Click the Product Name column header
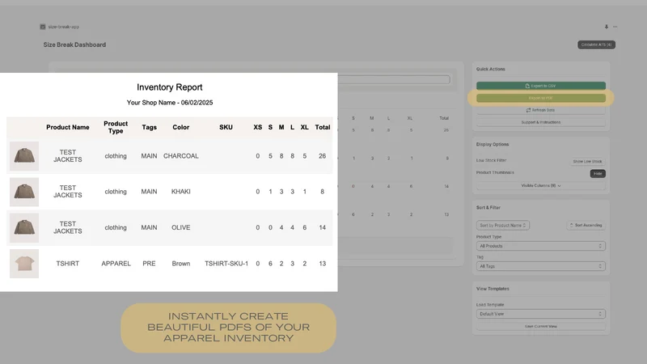The width and height of the screenshot is (647, 364). point(68,127)
